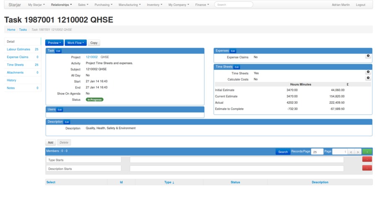Go to the next page arrow
This screenshot has height=209, width=377.
click(359, 152)
